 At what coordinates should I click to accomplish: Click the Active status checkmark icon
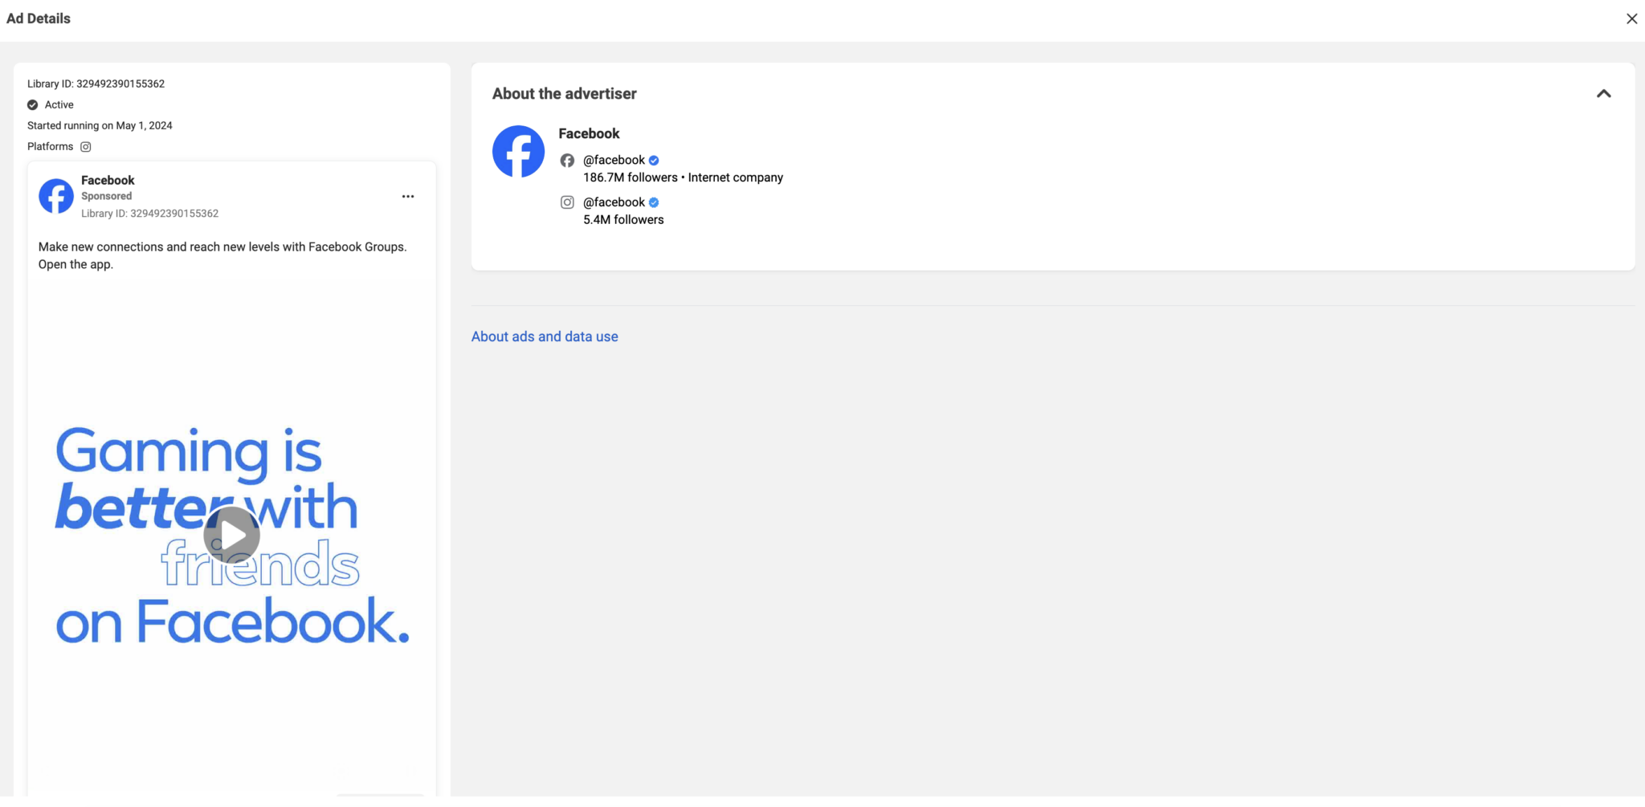point(32,104)
